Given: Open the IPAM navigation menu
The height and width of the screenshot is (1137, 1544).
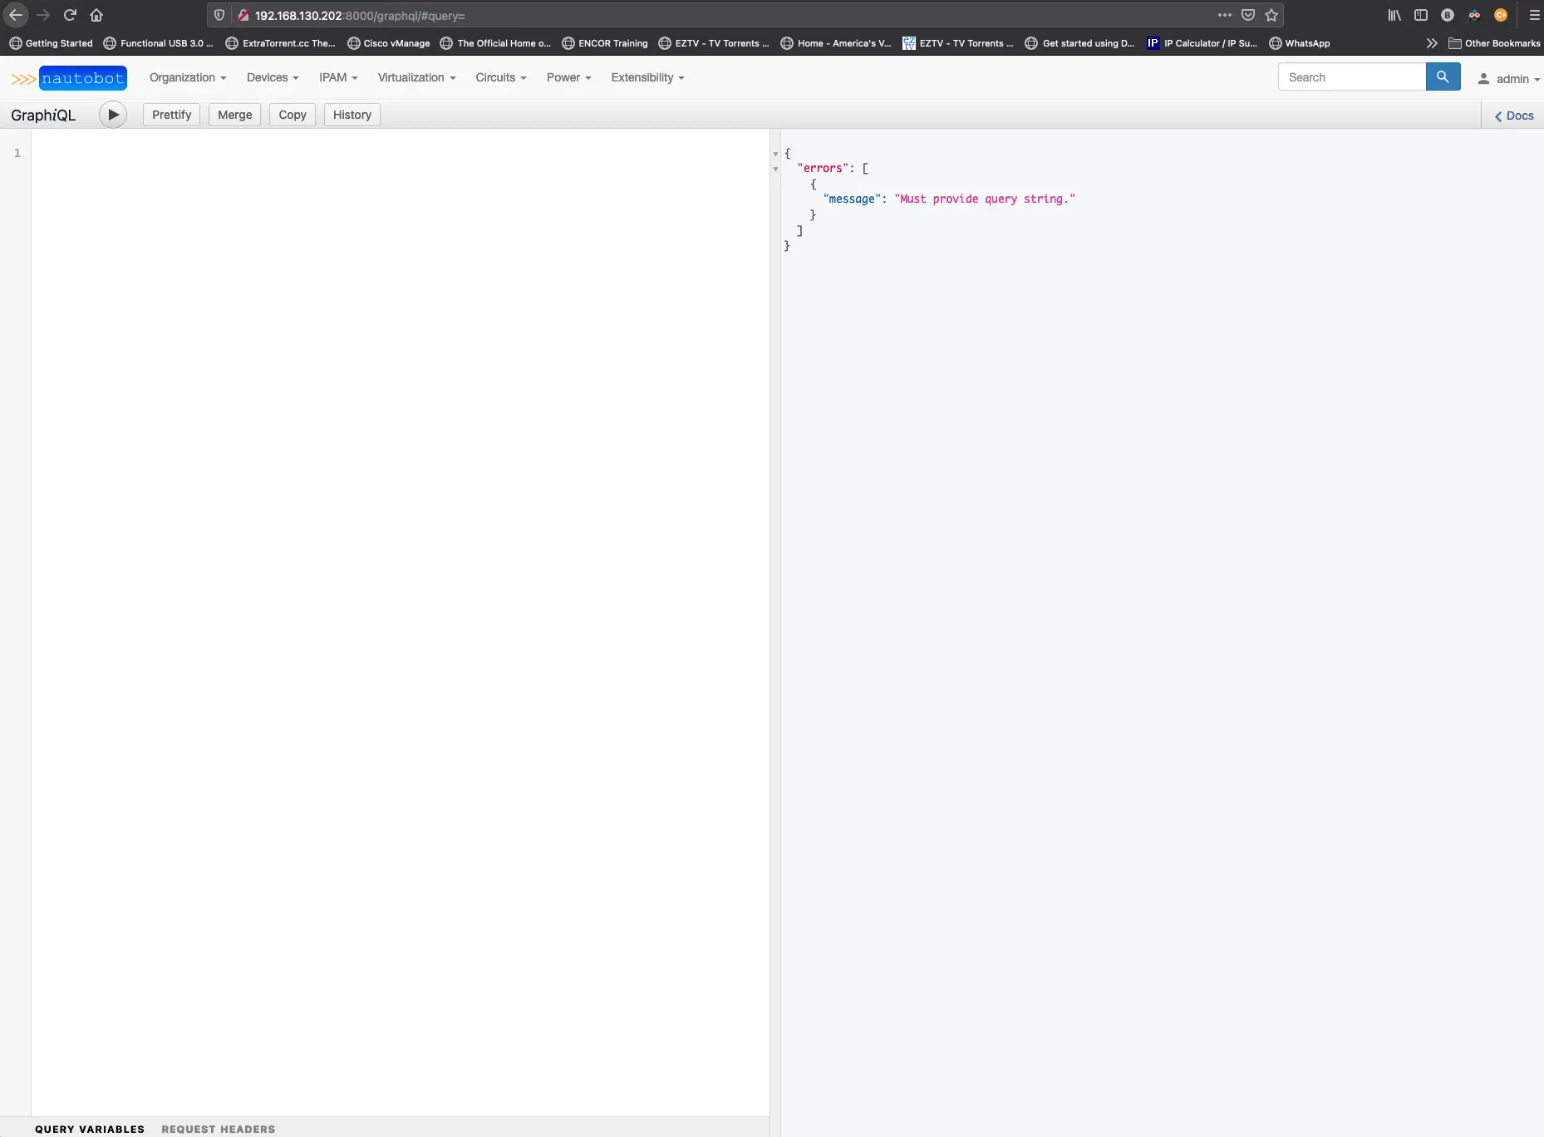Looking at the screenshot, I should click(x=338, y=77).
